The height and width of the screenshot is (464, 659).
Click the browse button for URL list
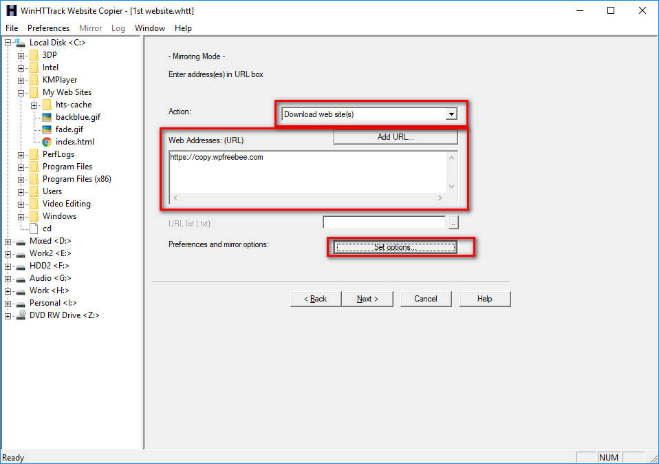point(453,222)
